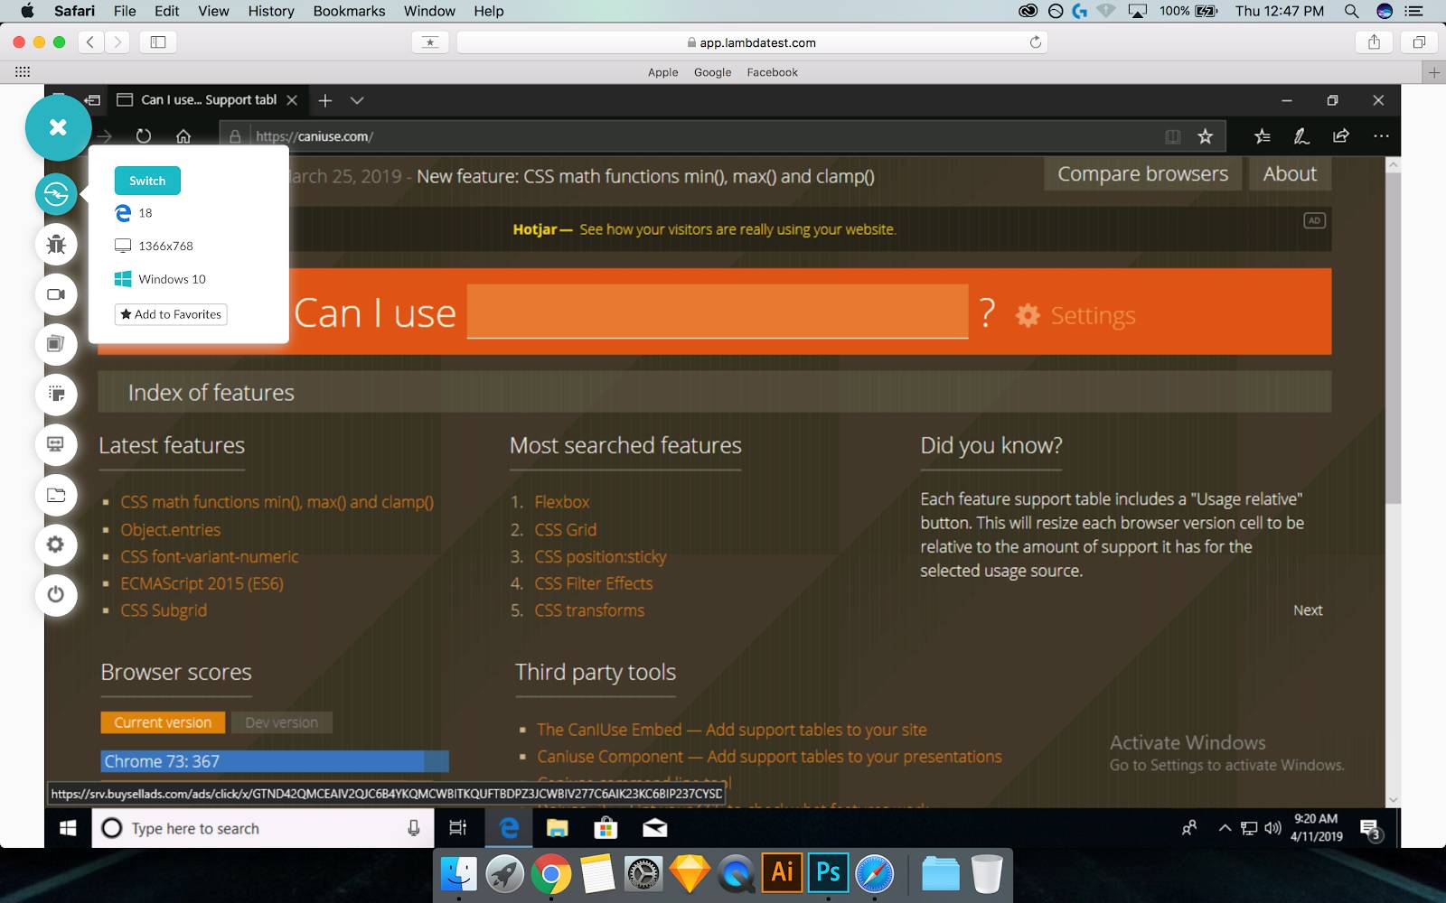Close the LambdaTest floating menu
The height and width of the screenshot is (903, 1446).
point(58,127)
